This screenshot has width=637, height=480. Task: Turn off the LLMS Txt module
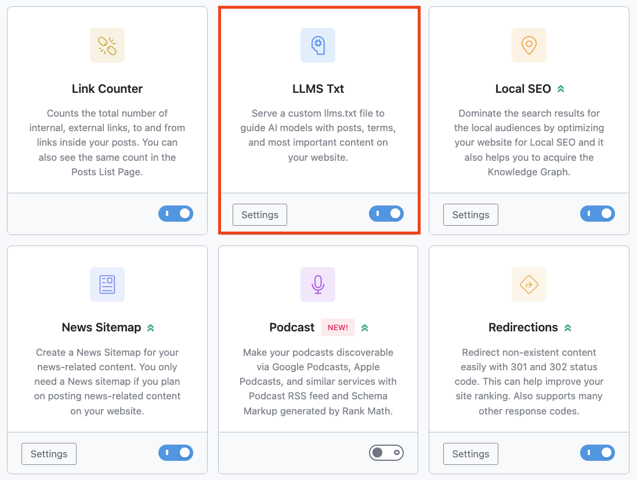point(386,214)
